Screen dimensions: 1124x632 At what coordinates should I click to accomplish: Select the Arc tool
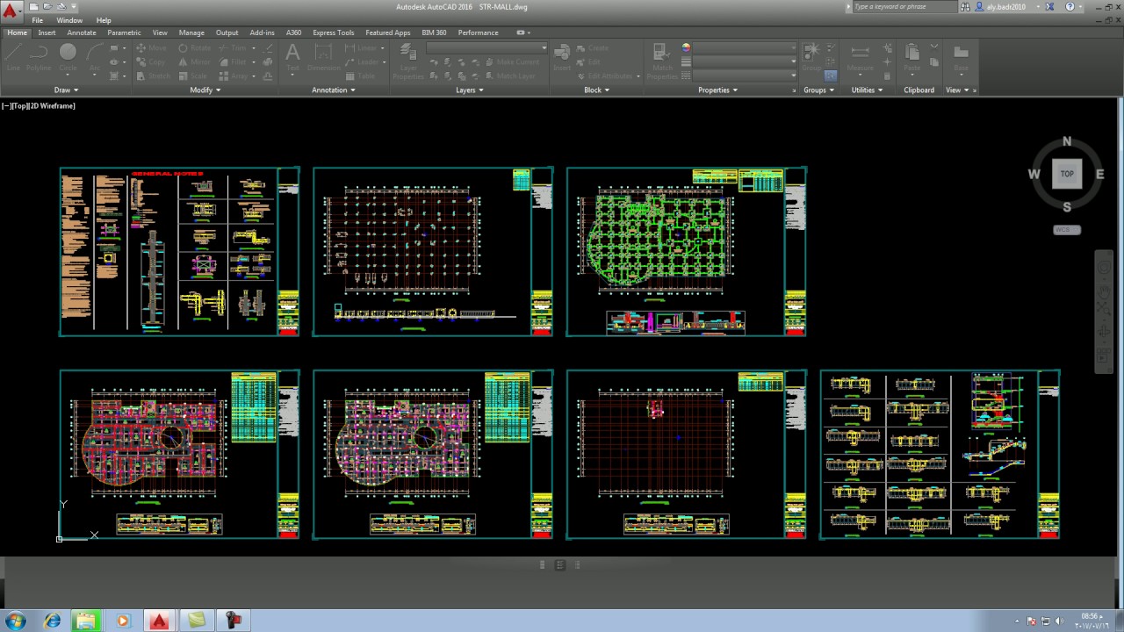(94, 58)
